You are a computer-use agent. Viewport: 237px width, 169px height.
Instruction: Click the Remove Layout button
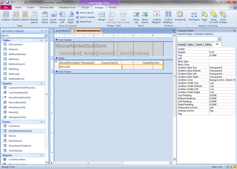click(x=34, y=17)
